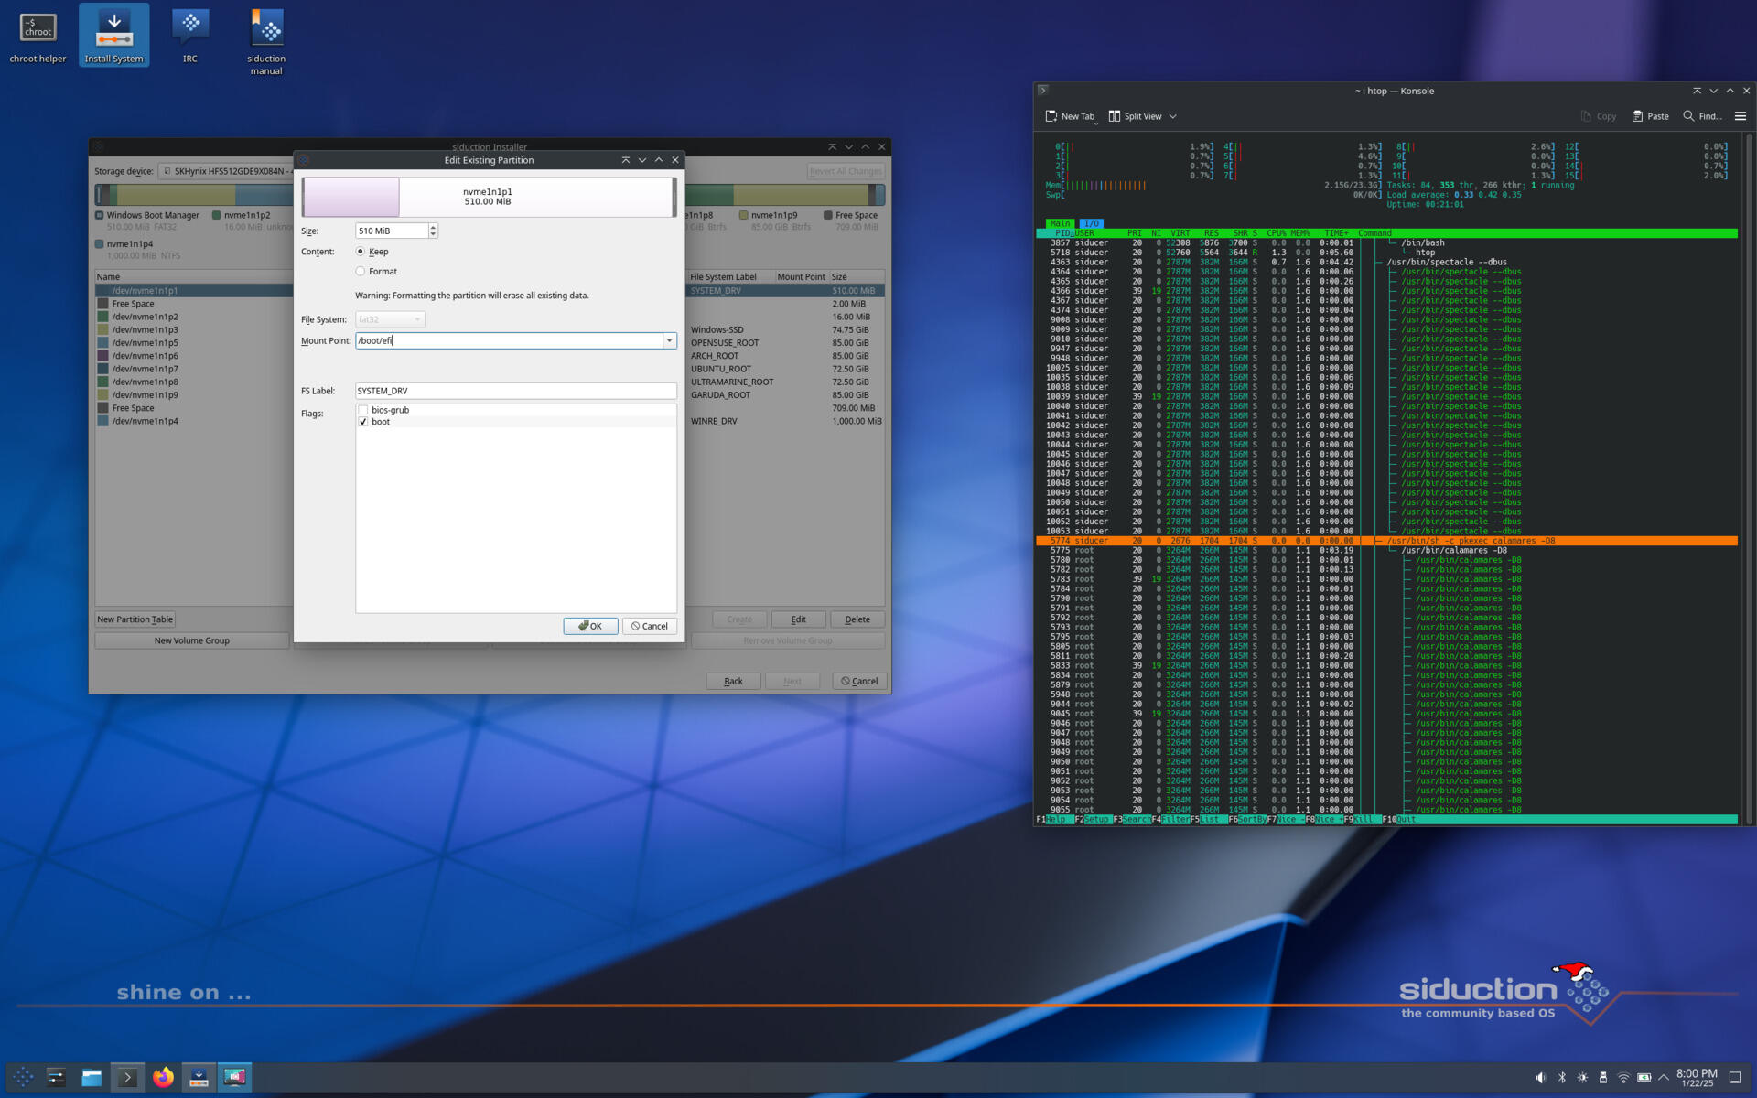This screenshot has height=1098, width=1757.
Task: Enable the bios-grub flag checkbox
Action: 363,410
